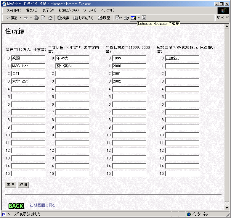Viewport: 231px width, 218px height.
Task: Expand the Edit button dropdown arrow
Action: [138, 18]
